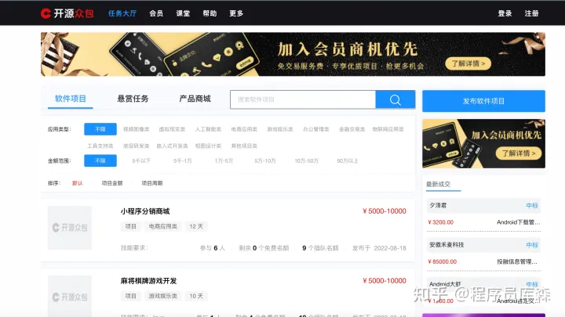Click the 游戏娱乐类 tag on second project
Image resolution: width=565 pixels, height=317 pixels.
coord(163,296)
